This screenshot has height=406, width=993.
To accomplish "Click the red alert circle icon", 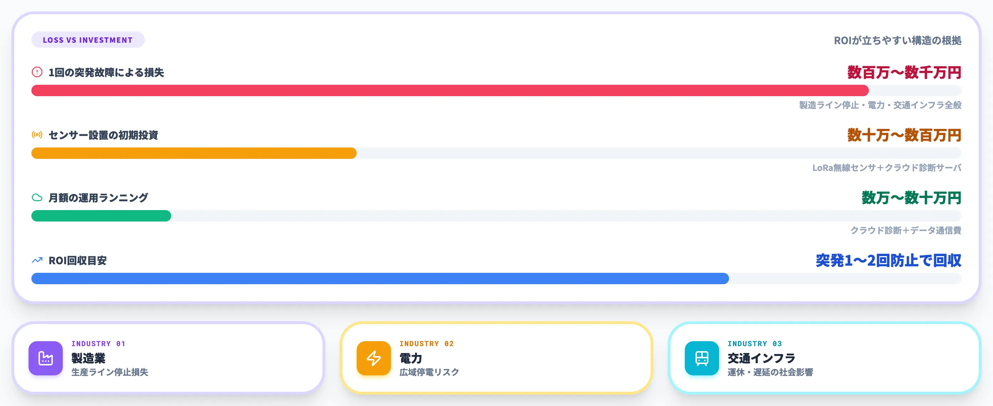I will pyautogui.click(x=37, y=72).
